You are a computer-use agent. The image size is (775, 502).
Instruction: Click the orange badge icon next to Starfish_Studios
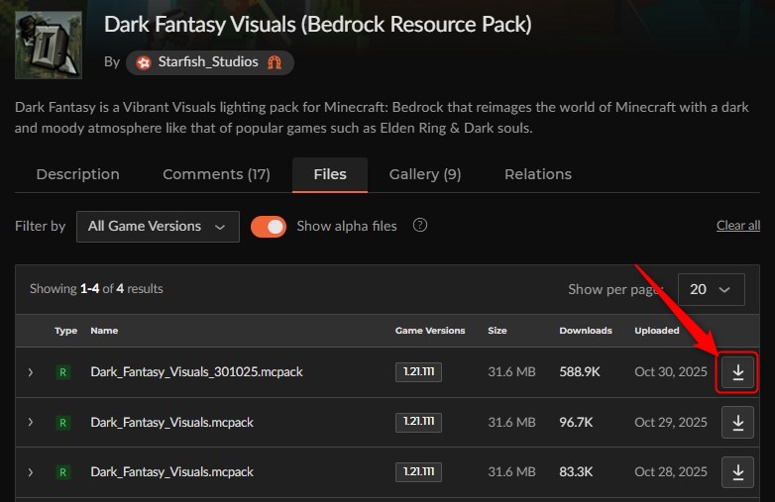pos(275,62)
